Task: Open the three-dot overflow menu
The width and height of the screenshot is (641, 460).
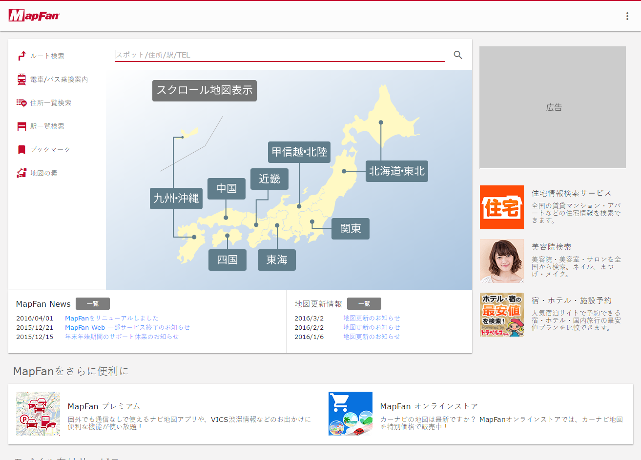Action: coord(627,16)
